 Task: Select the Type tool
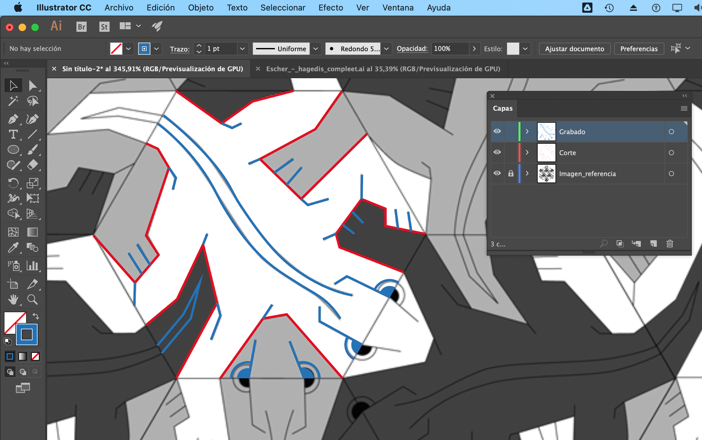point(13,134)
